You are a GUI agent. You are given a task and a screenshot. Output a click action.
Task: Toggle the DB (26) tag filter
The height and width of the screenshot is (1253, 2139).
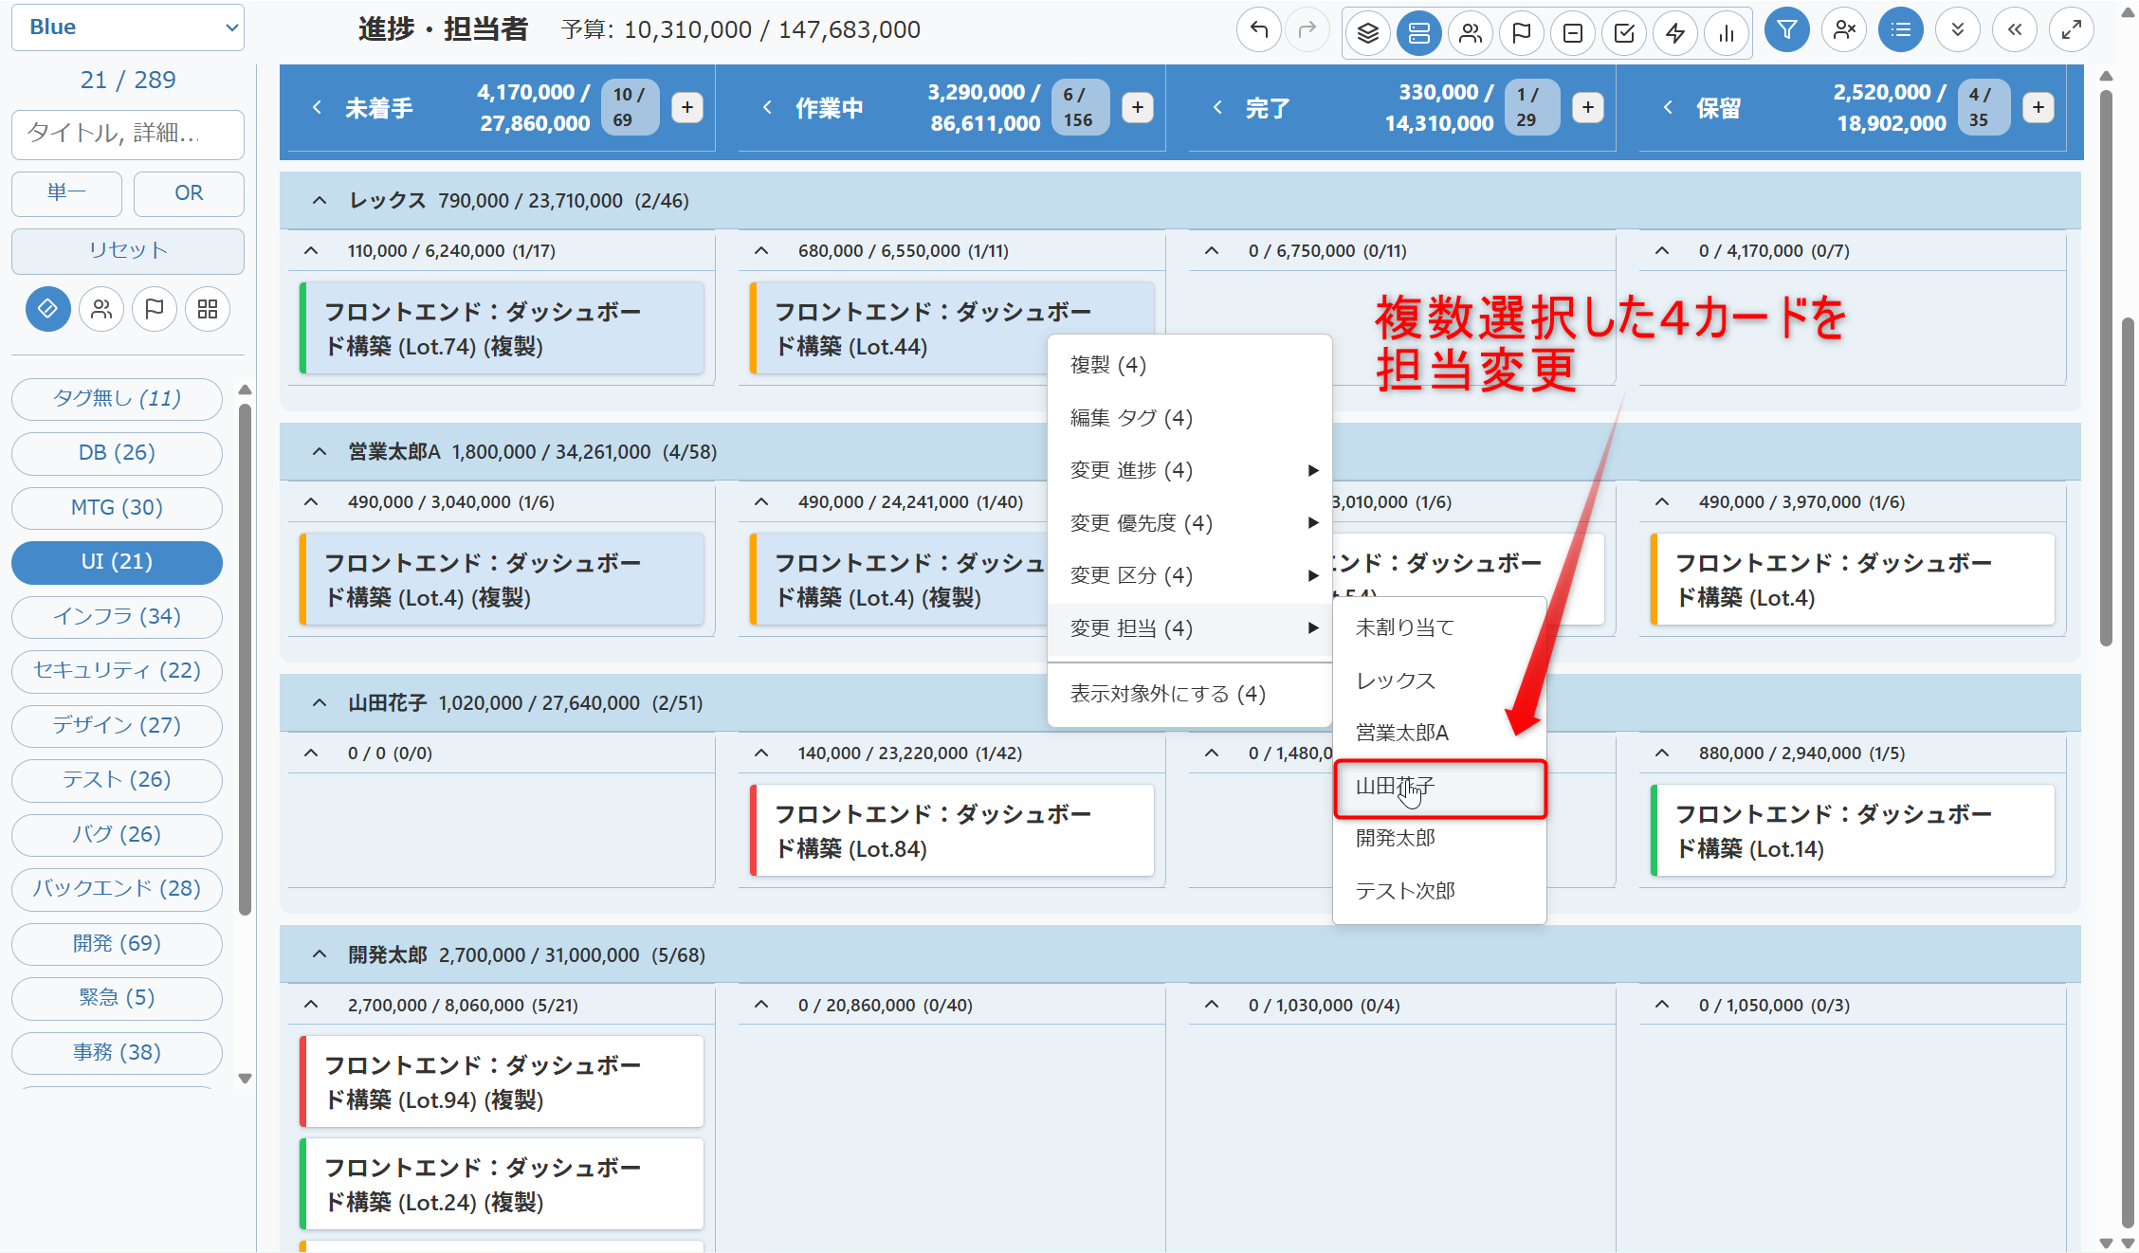pyautogui.click(x=117, y=453)
